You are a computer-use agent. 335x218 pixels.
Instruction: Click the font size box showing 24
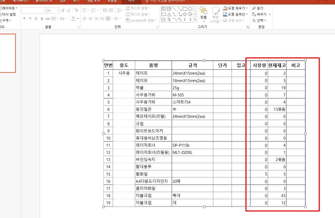pos(53,11)
